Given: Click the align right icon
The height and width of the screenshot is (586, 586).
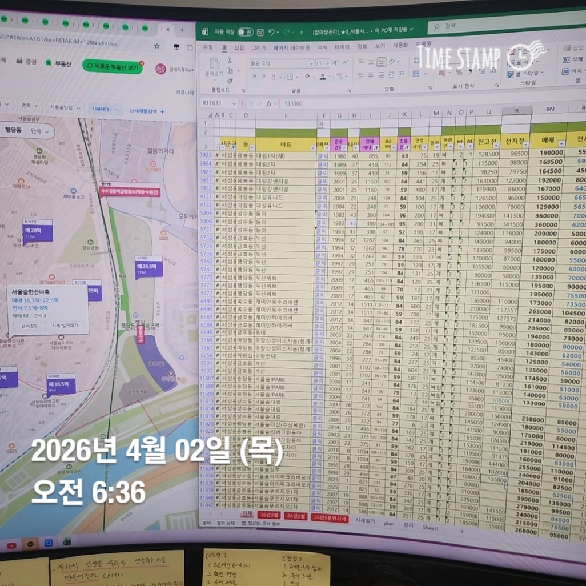Looking at the screenshot, I should (x=381, y=75).
